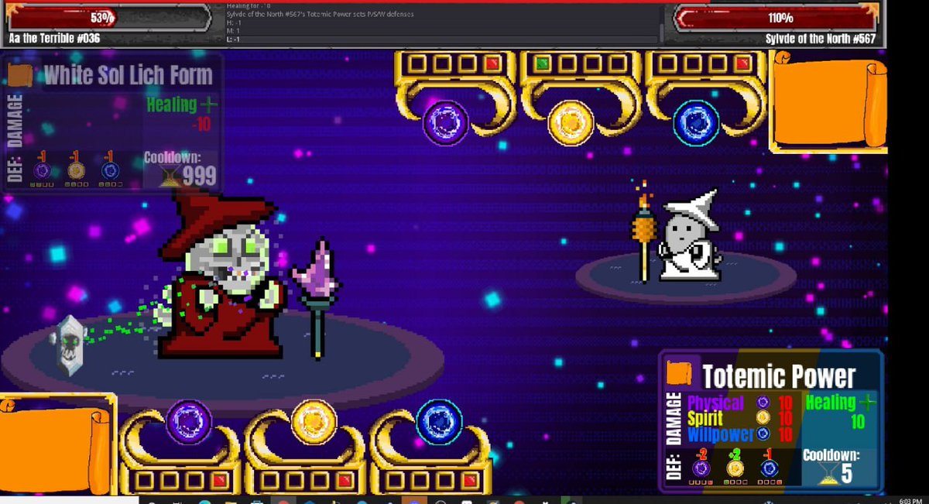Click the Spirit damage orb icon
The image size is (929, 504).
[763, 418]
